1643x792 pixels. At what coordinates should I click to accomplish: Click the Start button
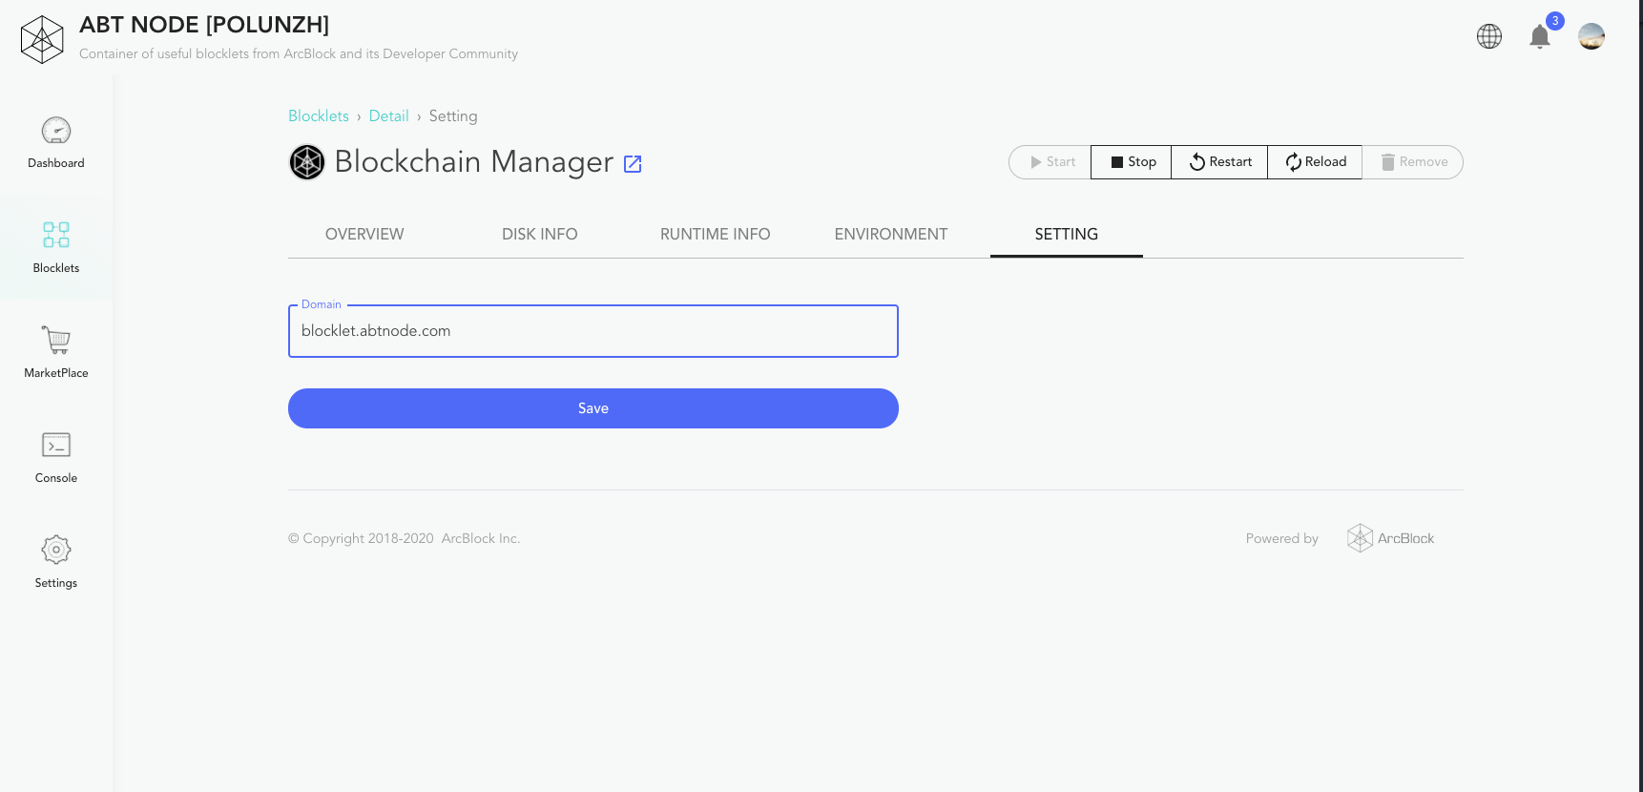tap(1050, 162)
